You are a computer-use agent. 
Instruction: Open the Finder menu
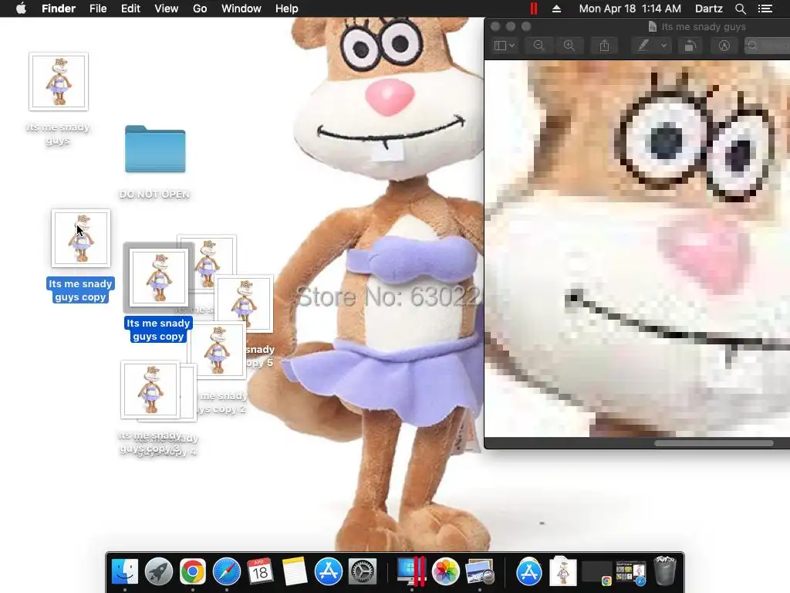point(59,8)
